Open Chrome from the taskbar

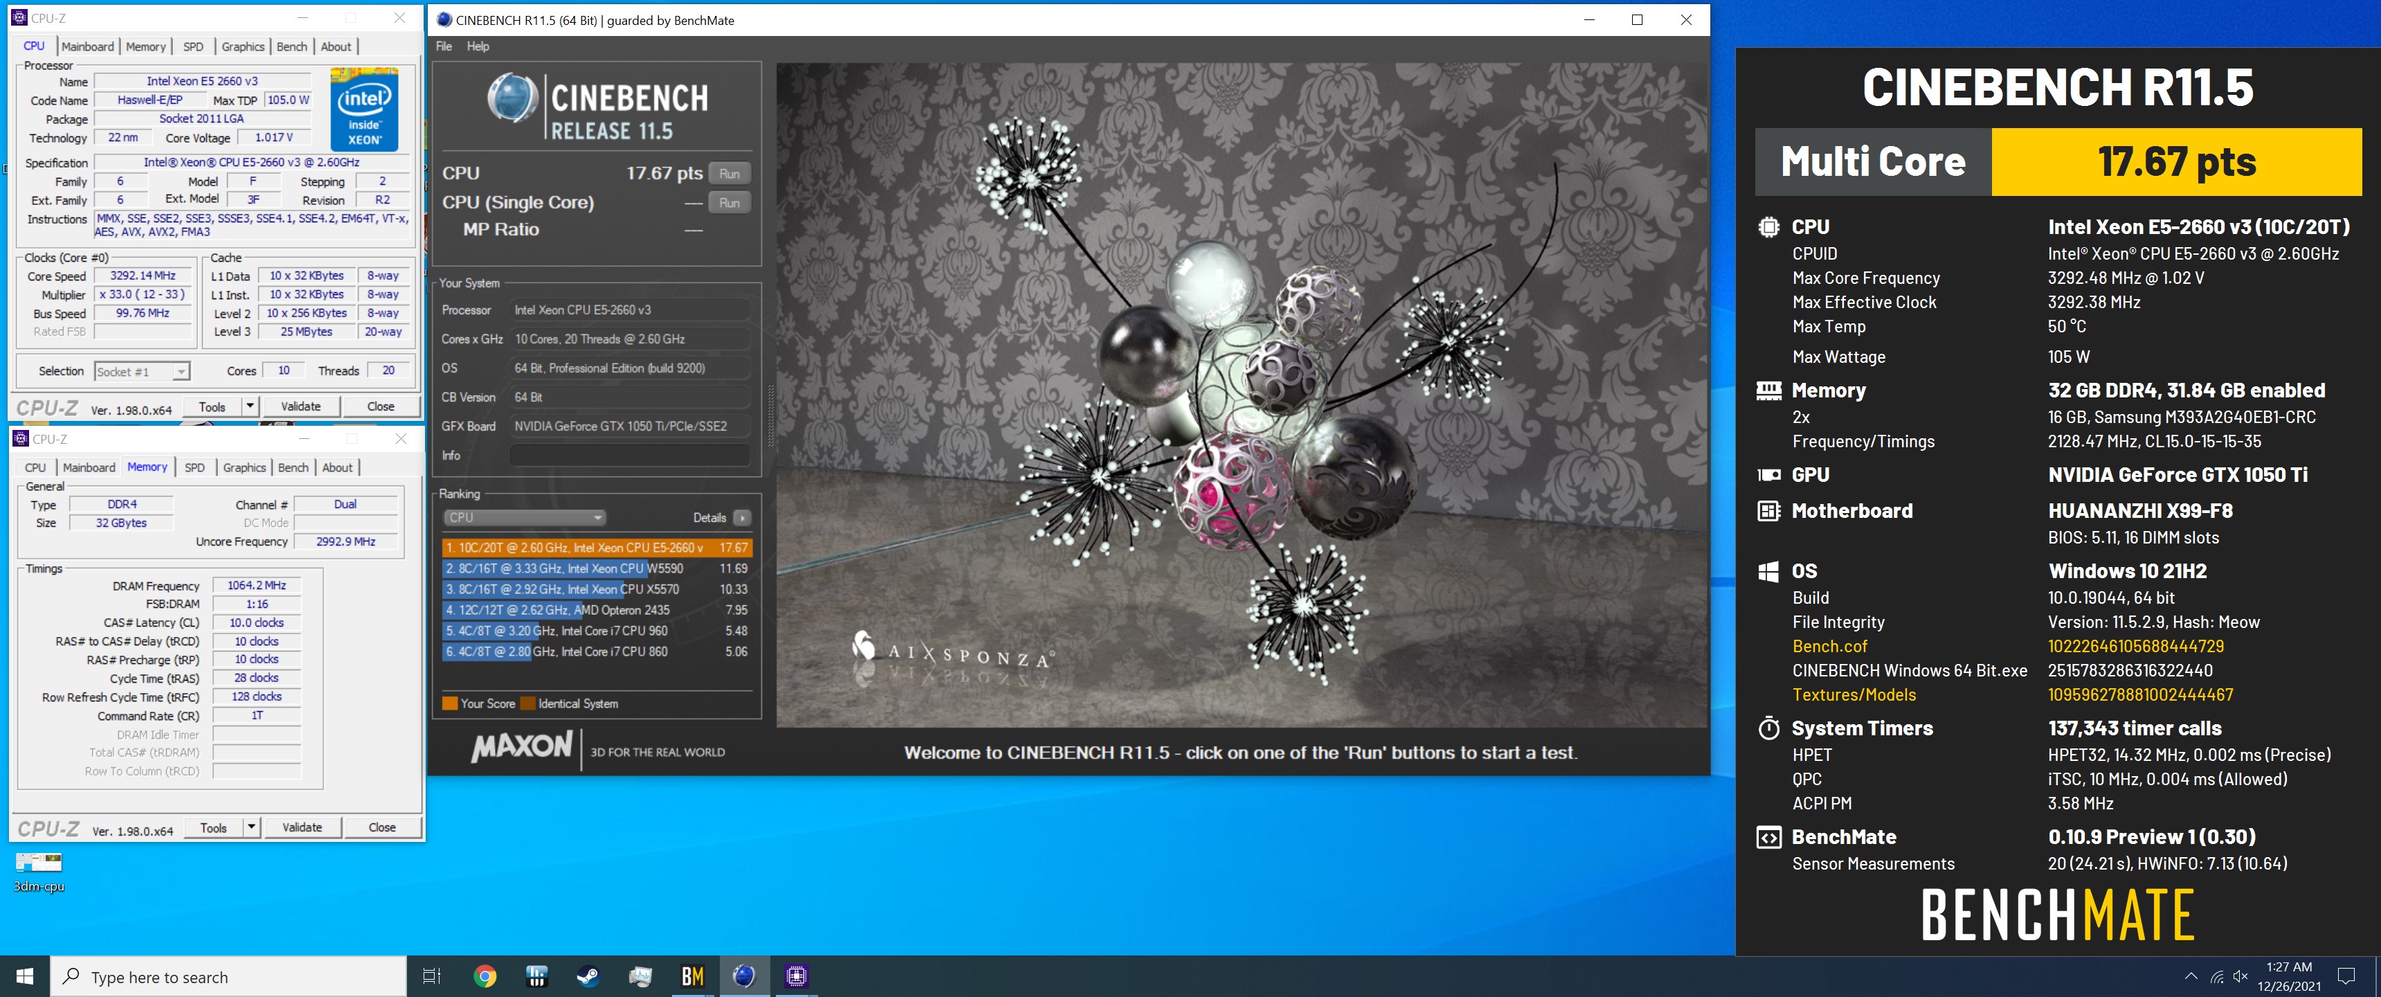(x=485, y=976)
